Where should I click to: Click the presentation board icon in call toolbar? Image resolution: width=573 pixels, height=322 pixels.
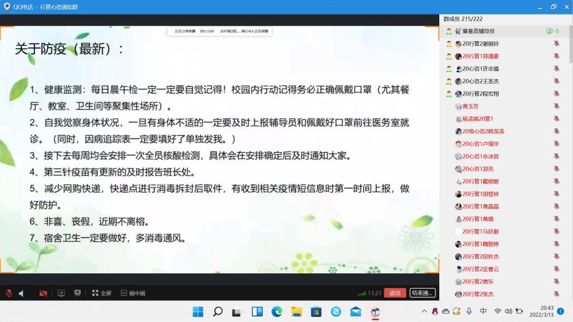click(x=77, y=293)
